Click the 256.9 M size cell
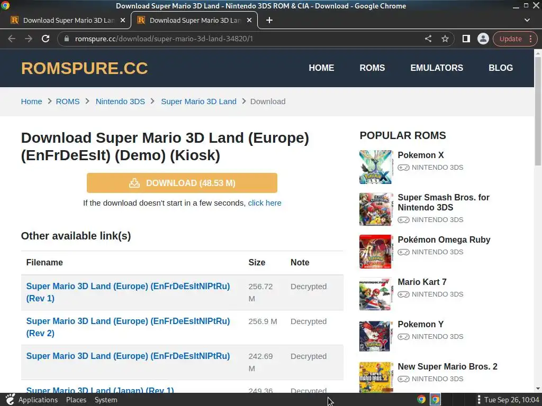 263,321
